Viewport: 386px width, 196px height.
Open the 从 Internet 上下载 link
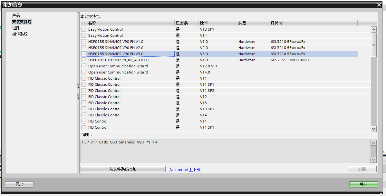pos(185,170)
